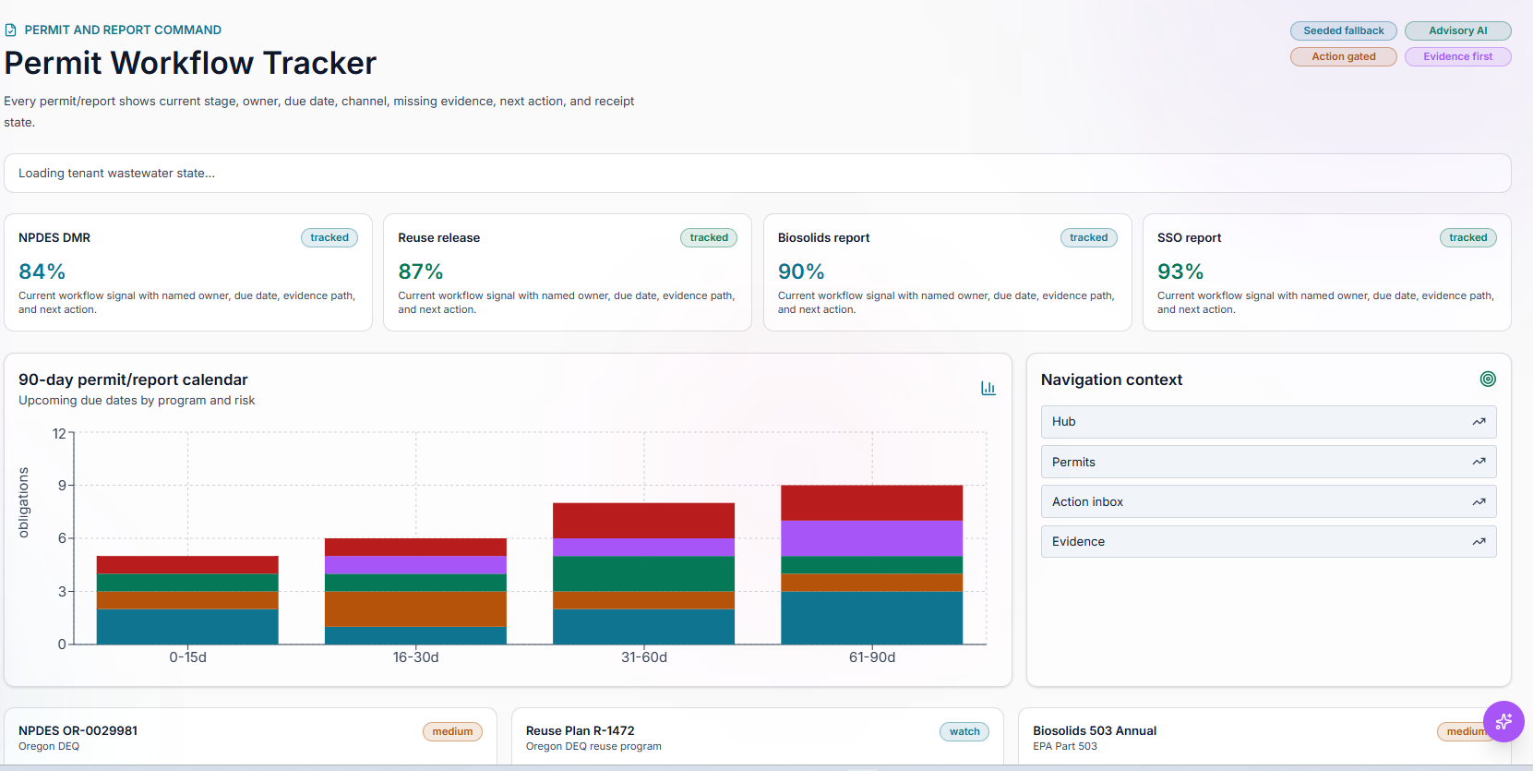1533x771 pixels.
Task: Select the NPDES DMR 84% card
Action: tap(188, 272)
